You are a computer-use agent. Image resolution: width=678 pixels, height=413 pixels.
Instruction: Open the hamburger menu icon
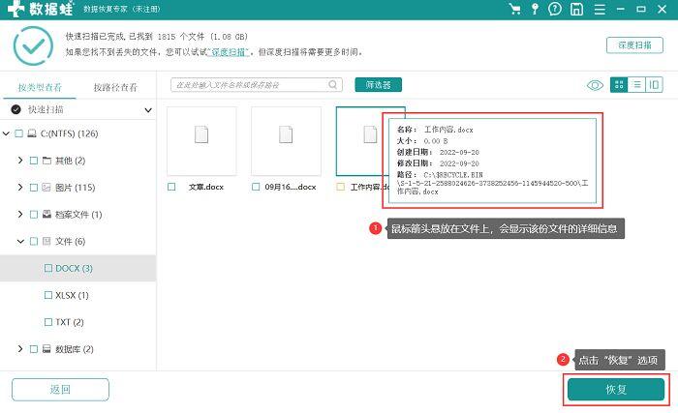click(600, 9)
